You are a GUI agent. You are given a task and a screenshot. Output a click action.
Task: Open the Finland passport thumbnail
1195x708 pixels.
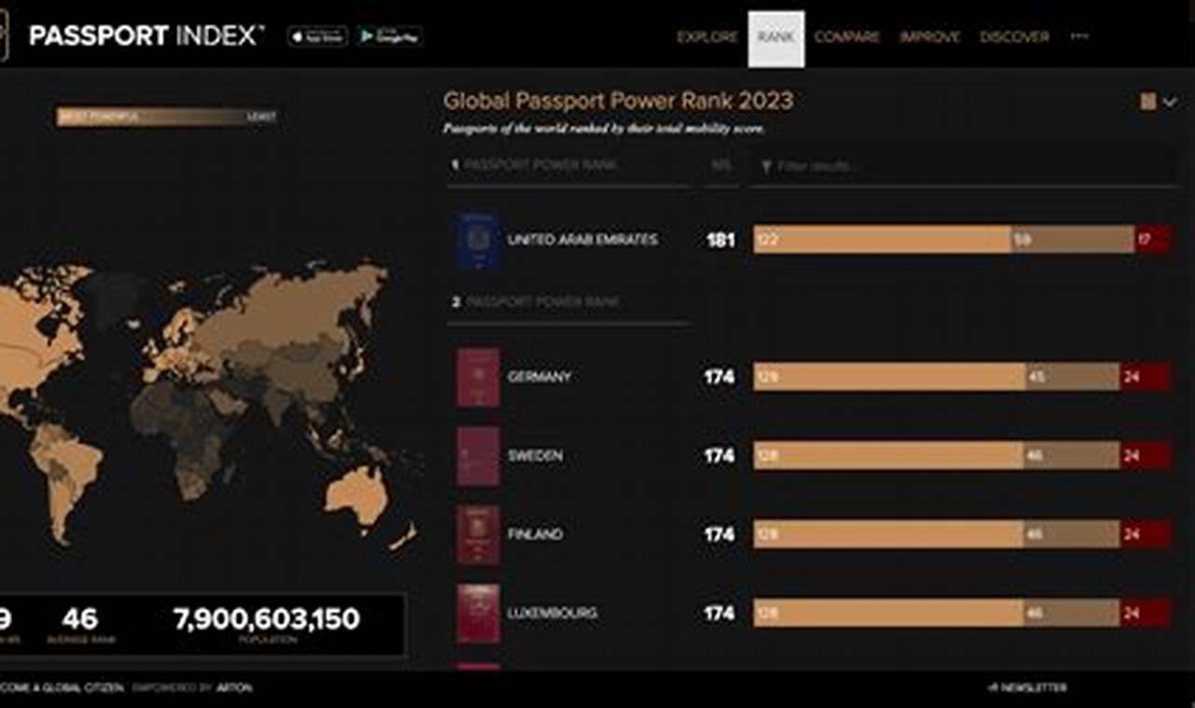click(x=478, y=534)
